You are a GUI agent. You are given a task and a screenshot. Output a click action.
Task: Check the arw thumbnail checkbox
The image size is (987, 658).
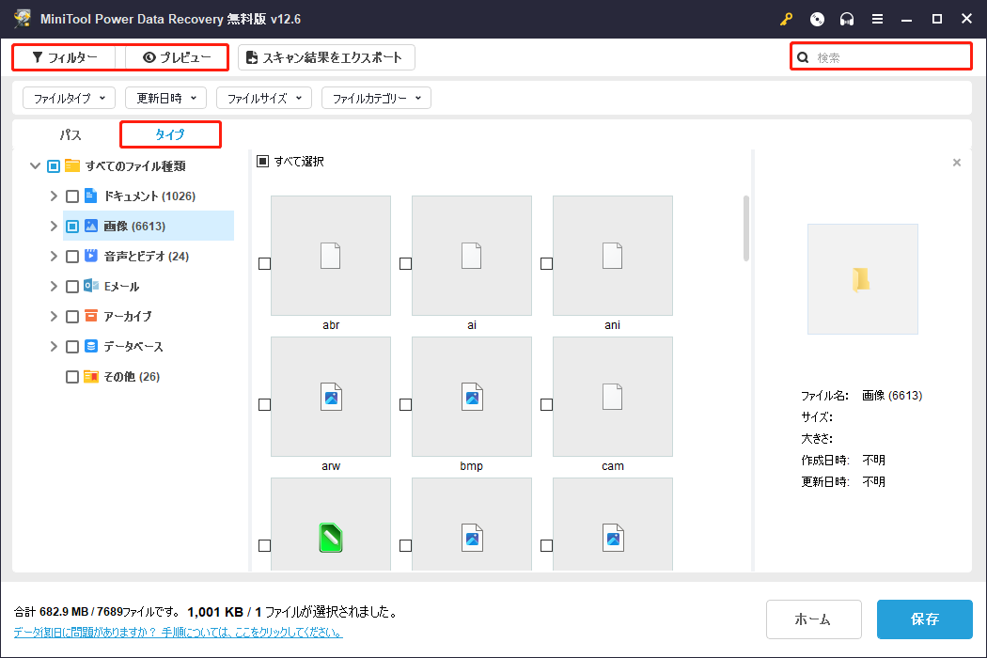click(264, 404)
